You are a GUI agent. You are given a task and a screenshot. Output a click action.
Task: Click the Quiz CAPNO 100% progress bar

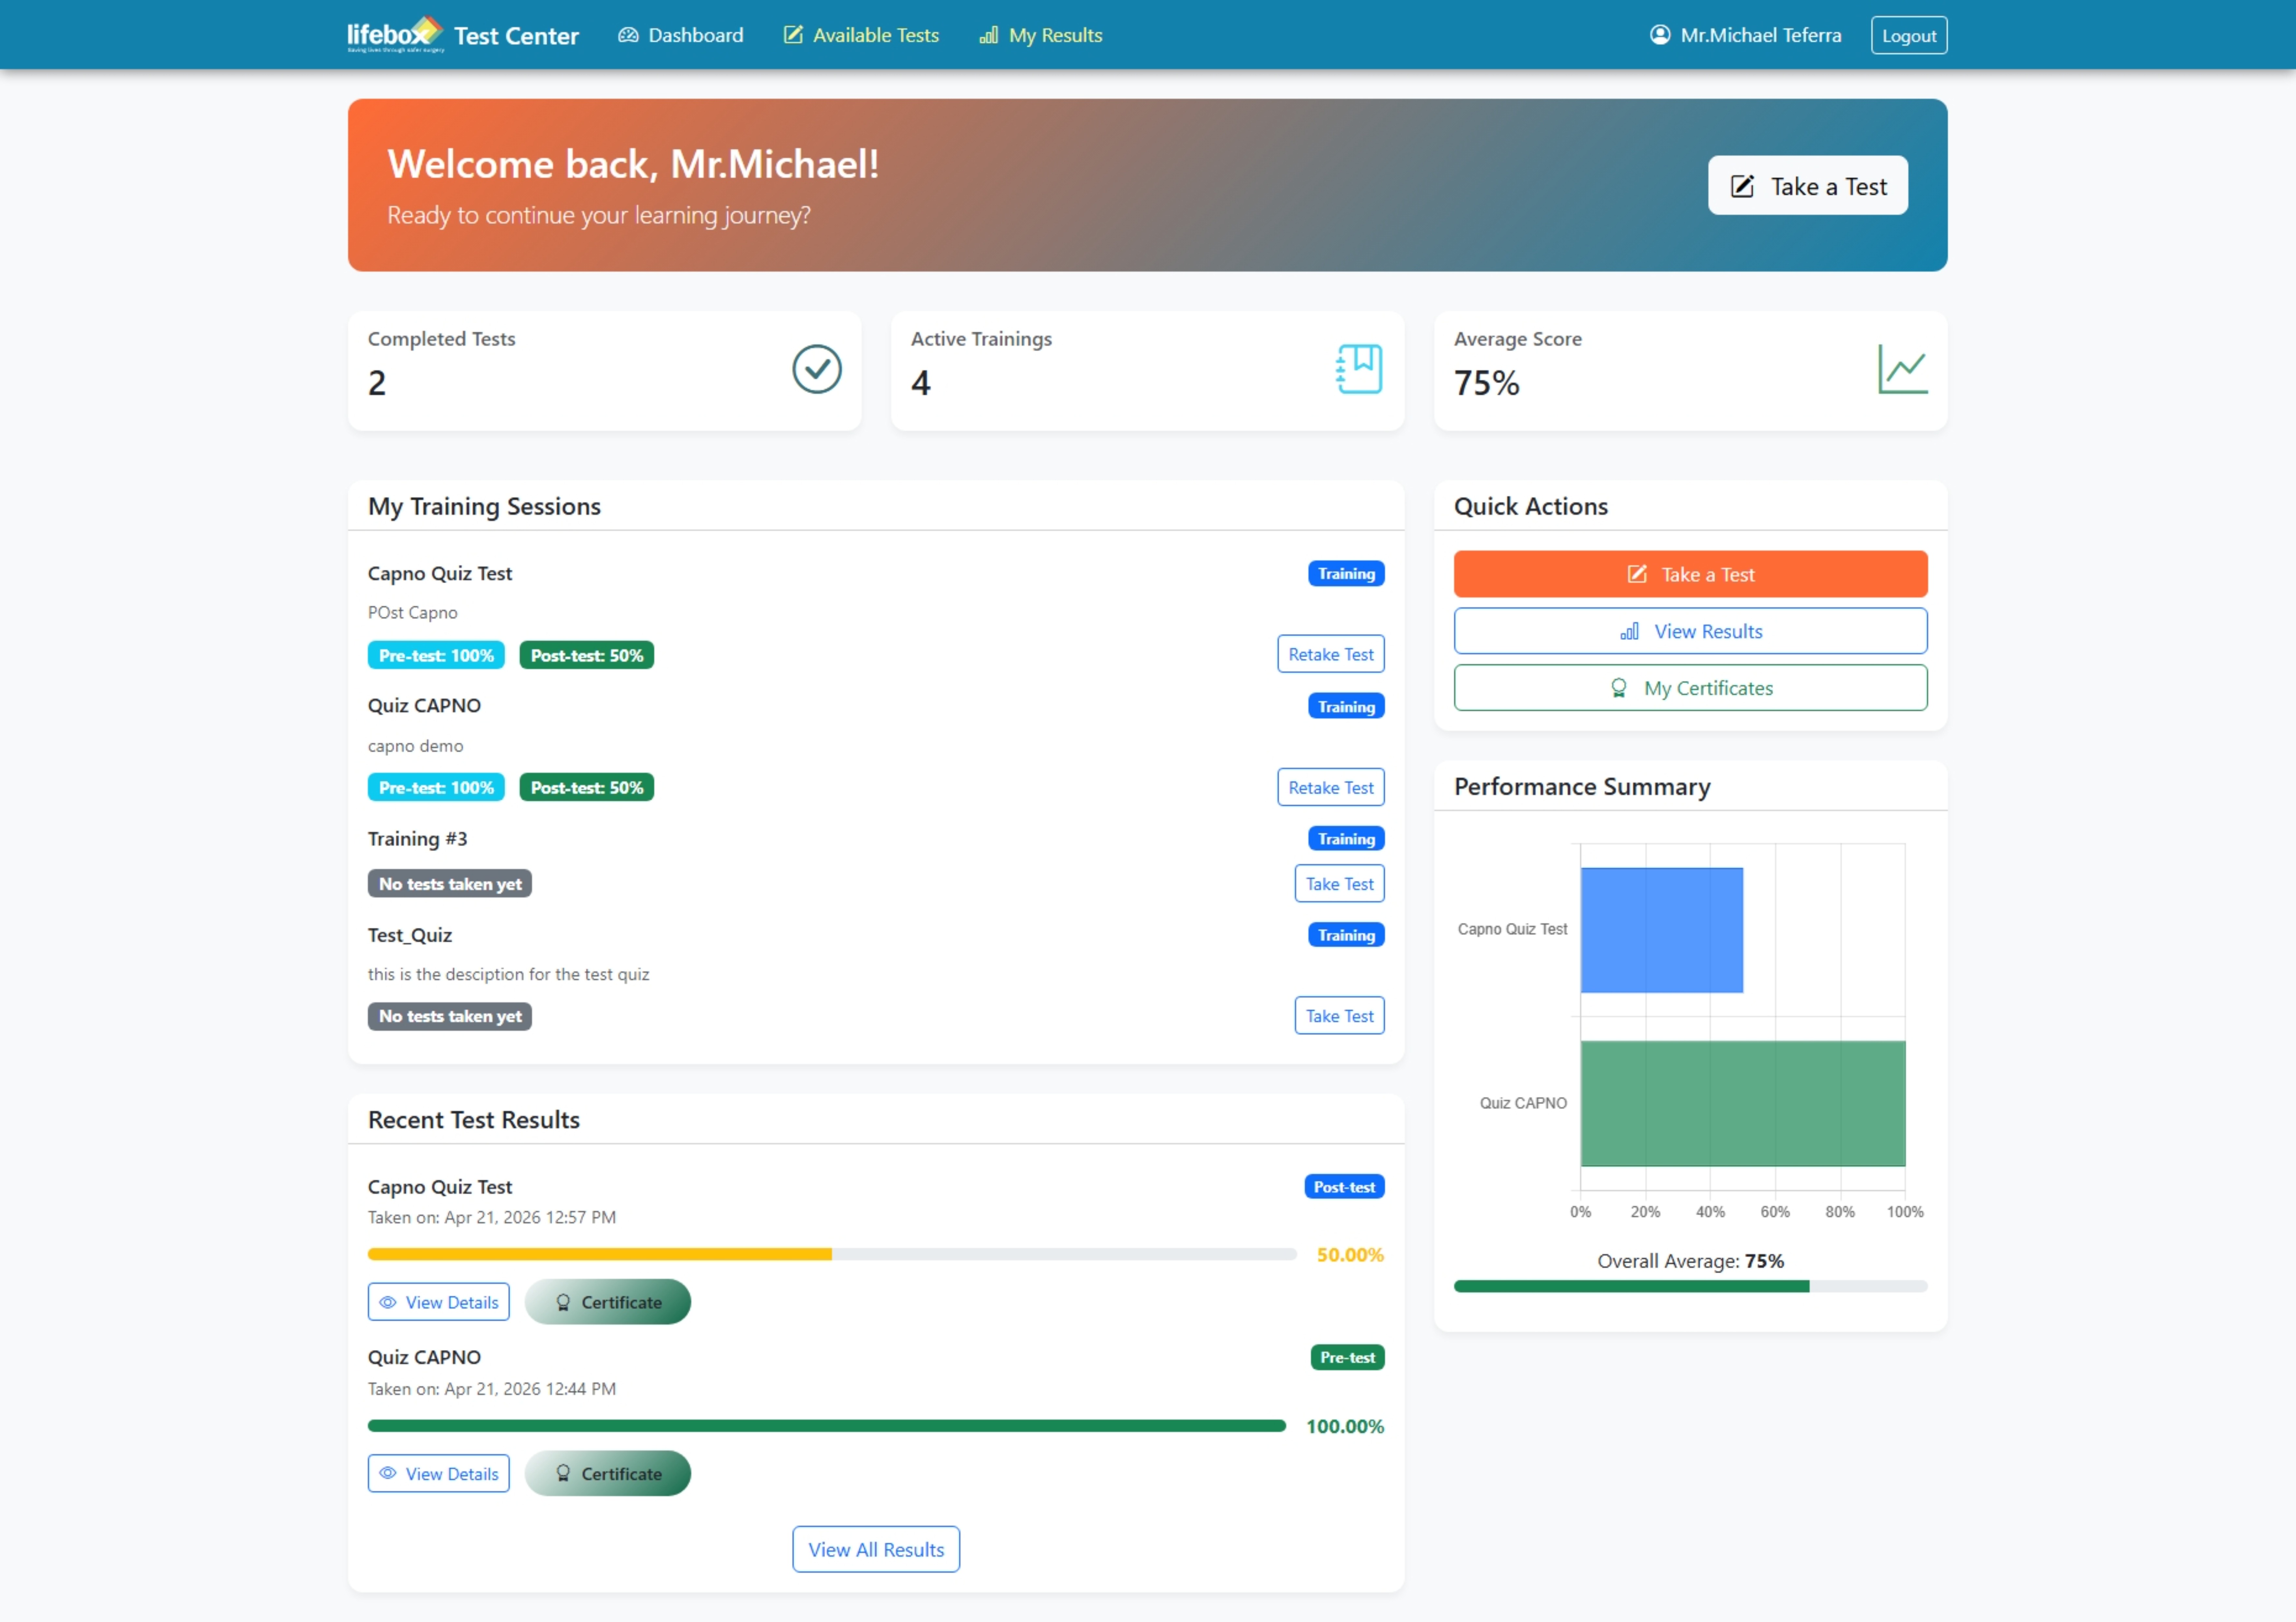827,1426
